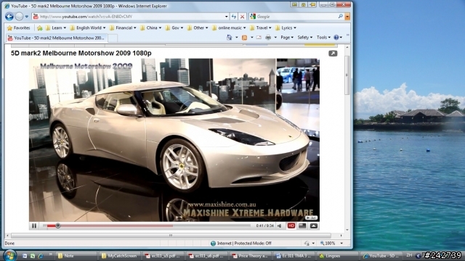465x261 pixels.
Task: Switch to ec311_u6.pdf taskbar window
Action: [x=207, y=256]
